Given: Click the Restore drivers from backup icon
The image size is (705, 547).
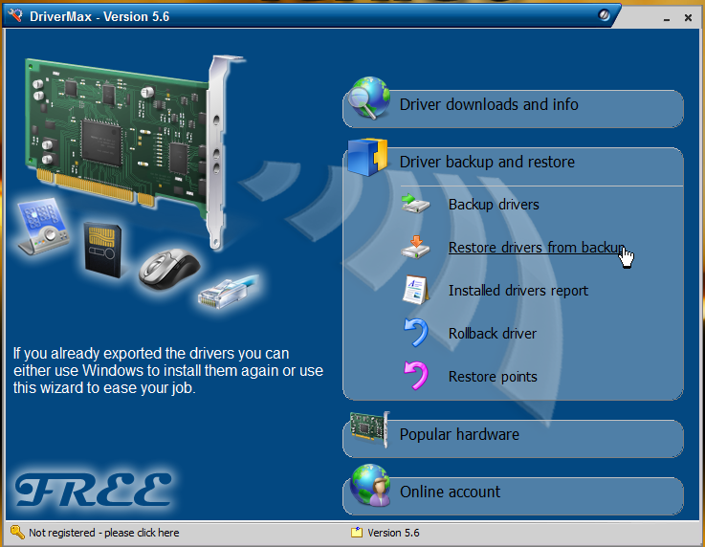Looking at the screenshot, I should [416, 248].
